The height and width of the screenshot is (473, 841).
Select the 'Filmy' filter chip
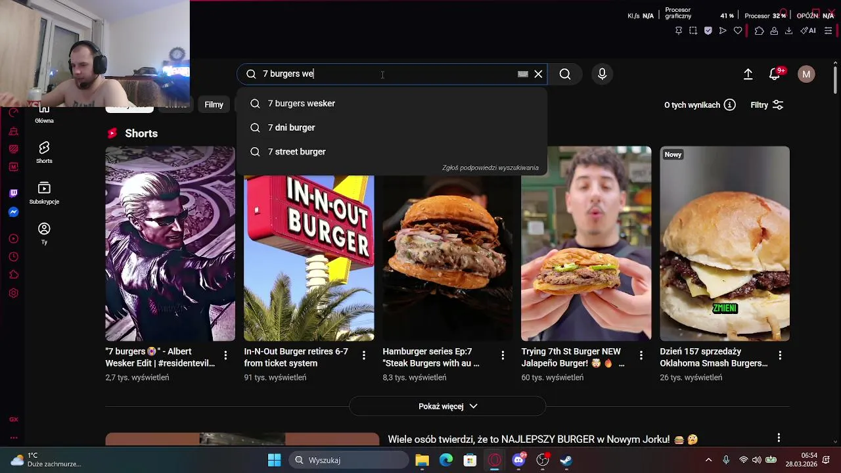click(214, 104)
